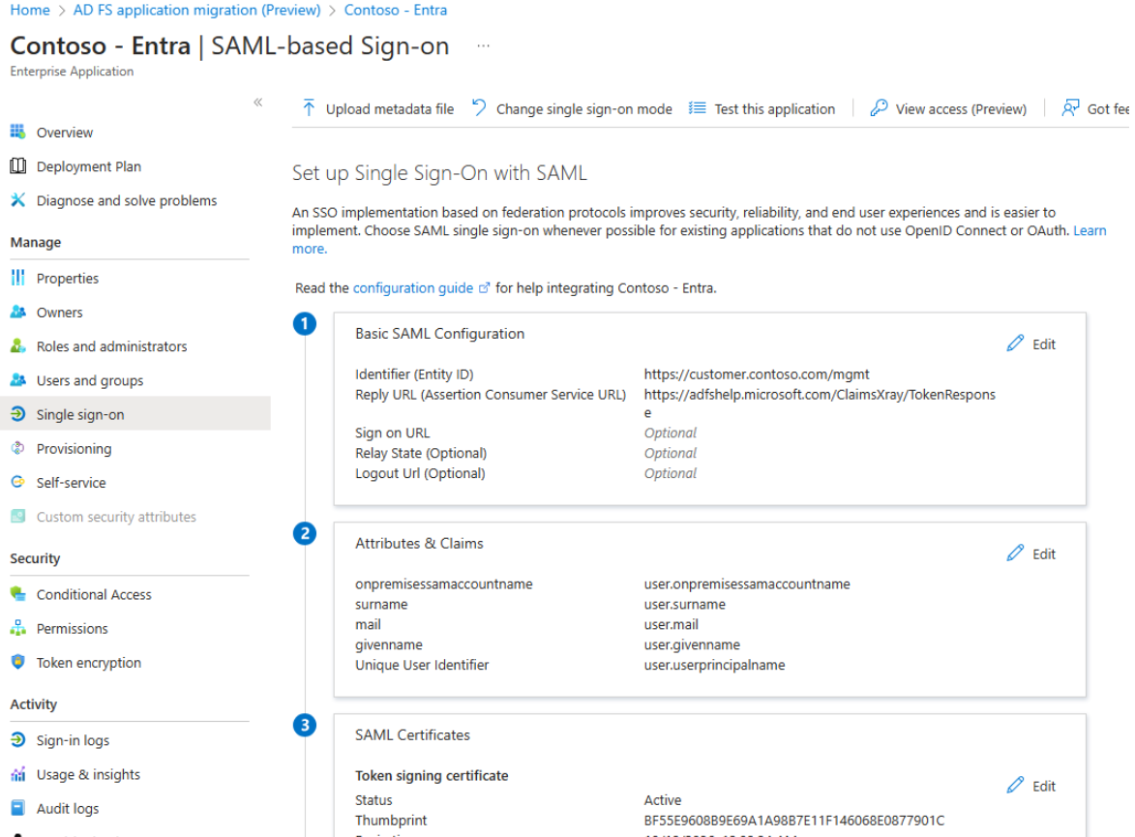
Task: Open Provisioning menu item
Action: pyautogui.click(x=74, y=449)
